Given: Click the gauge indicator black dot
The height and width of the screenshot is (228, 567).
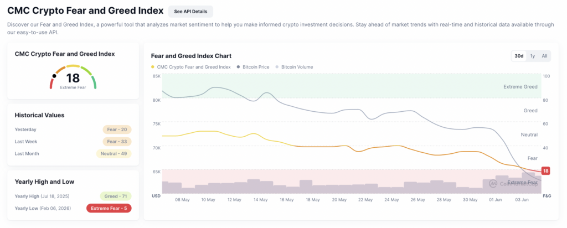Looking at the screenshot, I should (x=54, y=76).
